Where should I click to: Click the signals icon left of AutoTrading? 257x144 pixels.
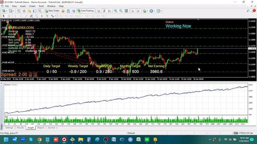click(73, 11)
